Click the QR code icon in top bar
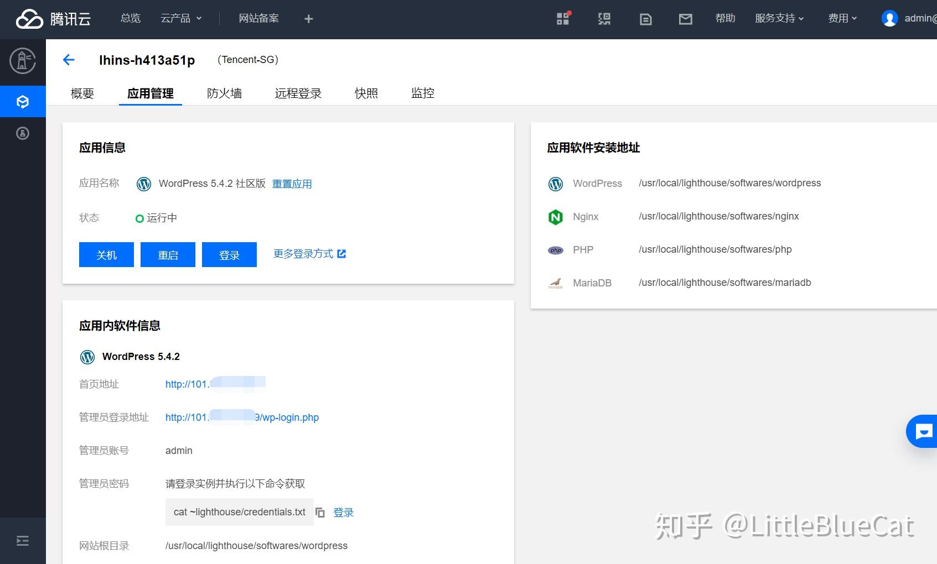937x564 pixels. (x=604, y=18)
